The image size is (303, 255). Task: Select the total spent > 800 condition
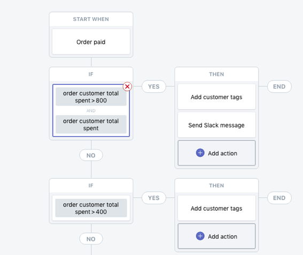[x=91, y=97]
